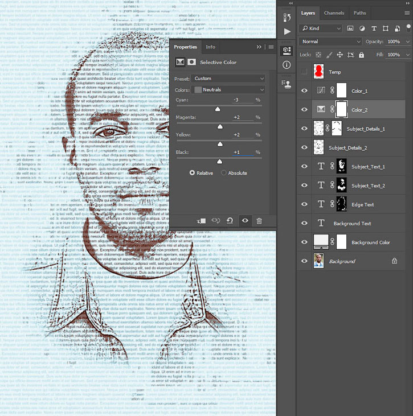View previous state icon in Properties
Image resolution: width=413 pixels, height=416 pixels.
(x=216, y=221)
